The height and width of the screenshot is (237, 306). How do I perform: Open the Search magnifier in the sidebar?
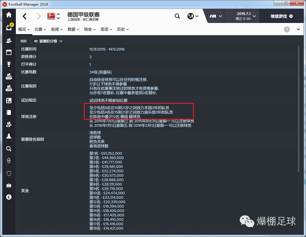point(9,148)
